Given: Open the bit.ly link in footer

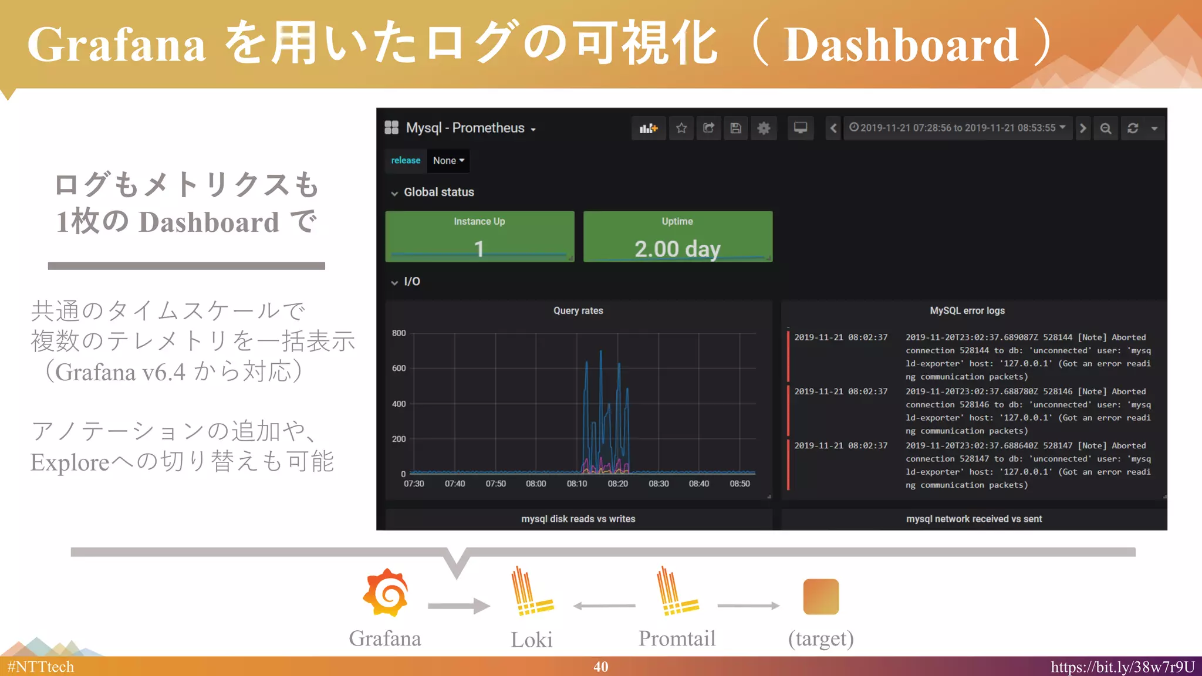Looking at the screenshot, I should click(1122, 667).
